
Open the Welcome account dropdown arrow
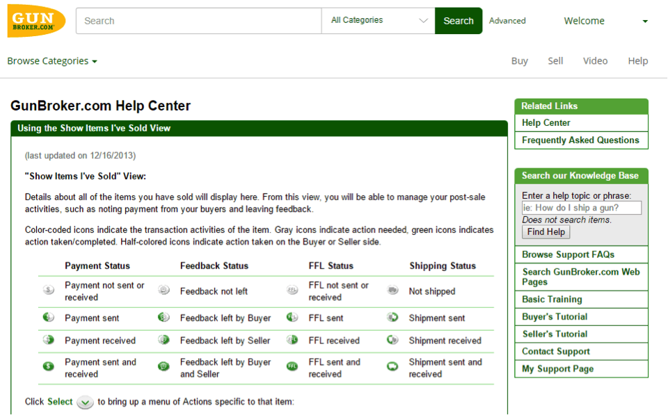645,22
